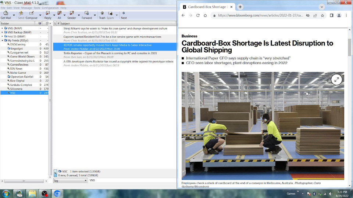Open the Reply All dropdown arrow
The width and height of the screenshot is (353, 198).
pos(64,15)
